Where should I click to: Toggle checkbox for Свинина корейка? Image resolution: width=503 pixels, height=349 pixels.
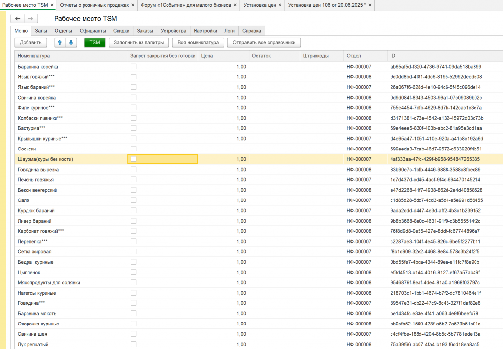(134, 98)
